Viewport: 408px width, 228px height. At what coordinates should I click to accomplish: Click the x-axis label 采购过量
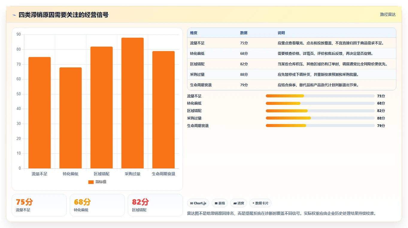coord(133,174)
